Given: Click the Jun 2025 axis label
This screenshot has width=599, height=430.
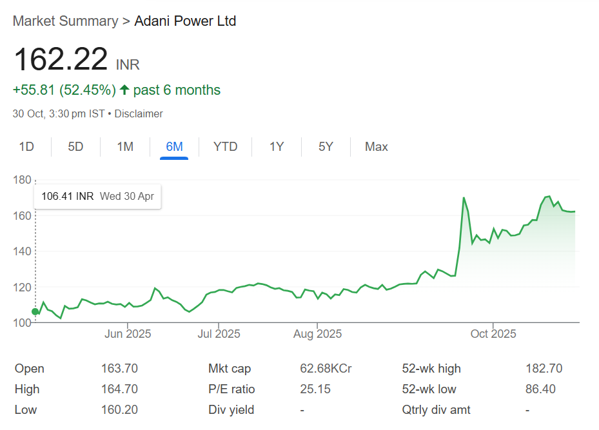Looking at the screenshot, I should tap(128, 334).
